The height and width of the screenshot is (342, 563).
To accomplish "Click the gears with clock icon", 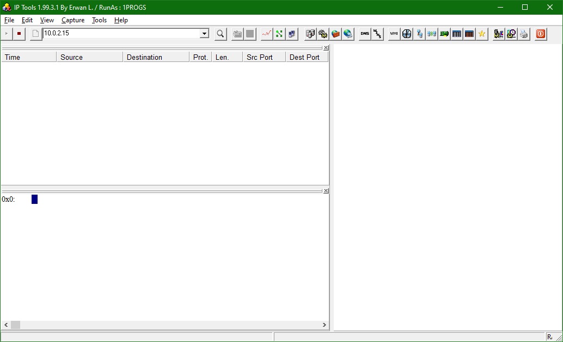I will coord(511,34).
